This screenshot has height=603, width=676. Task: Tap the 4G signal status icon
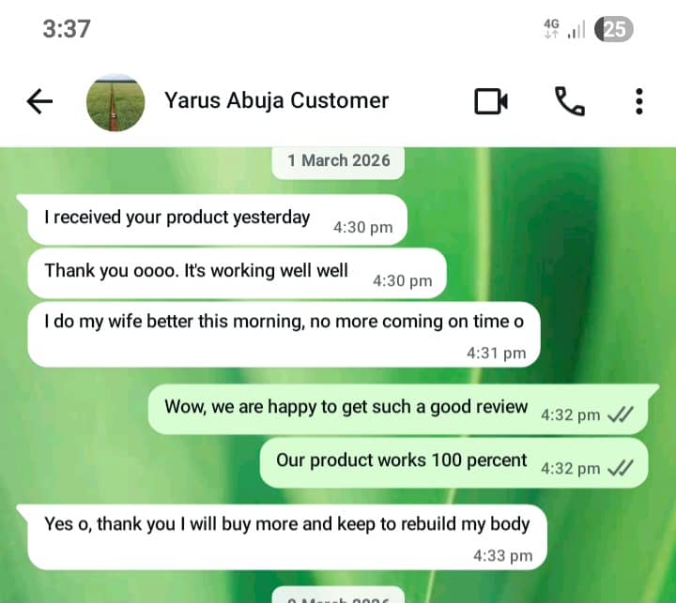click(552, 28)
